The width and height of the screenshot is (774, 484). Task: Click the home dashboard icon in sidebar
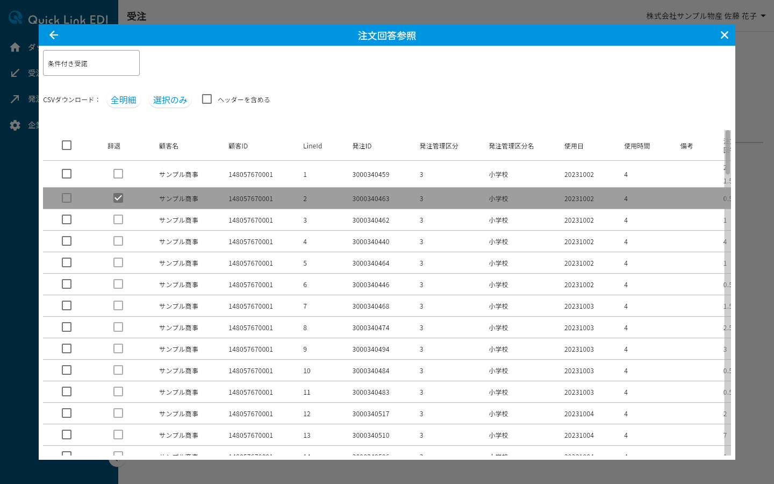(15, 47)
